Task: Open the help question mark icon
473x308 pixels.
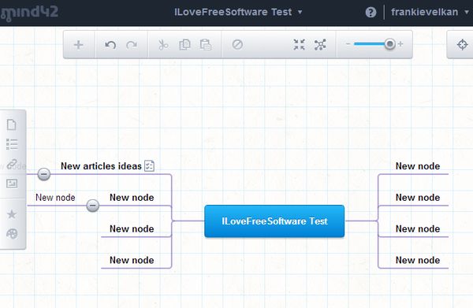Action: pyautogui.click(x=371, y=13)
